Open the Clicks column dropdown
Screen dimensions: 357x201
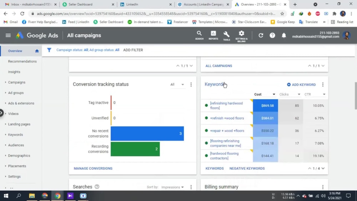[290, 94]
